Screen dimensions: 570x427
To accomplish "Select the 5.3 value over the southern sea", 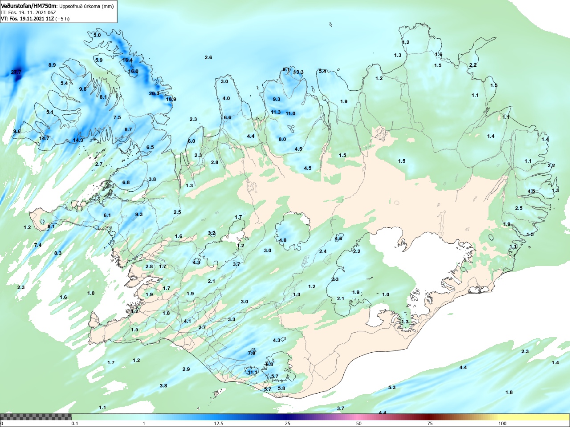I will [392, 387].
